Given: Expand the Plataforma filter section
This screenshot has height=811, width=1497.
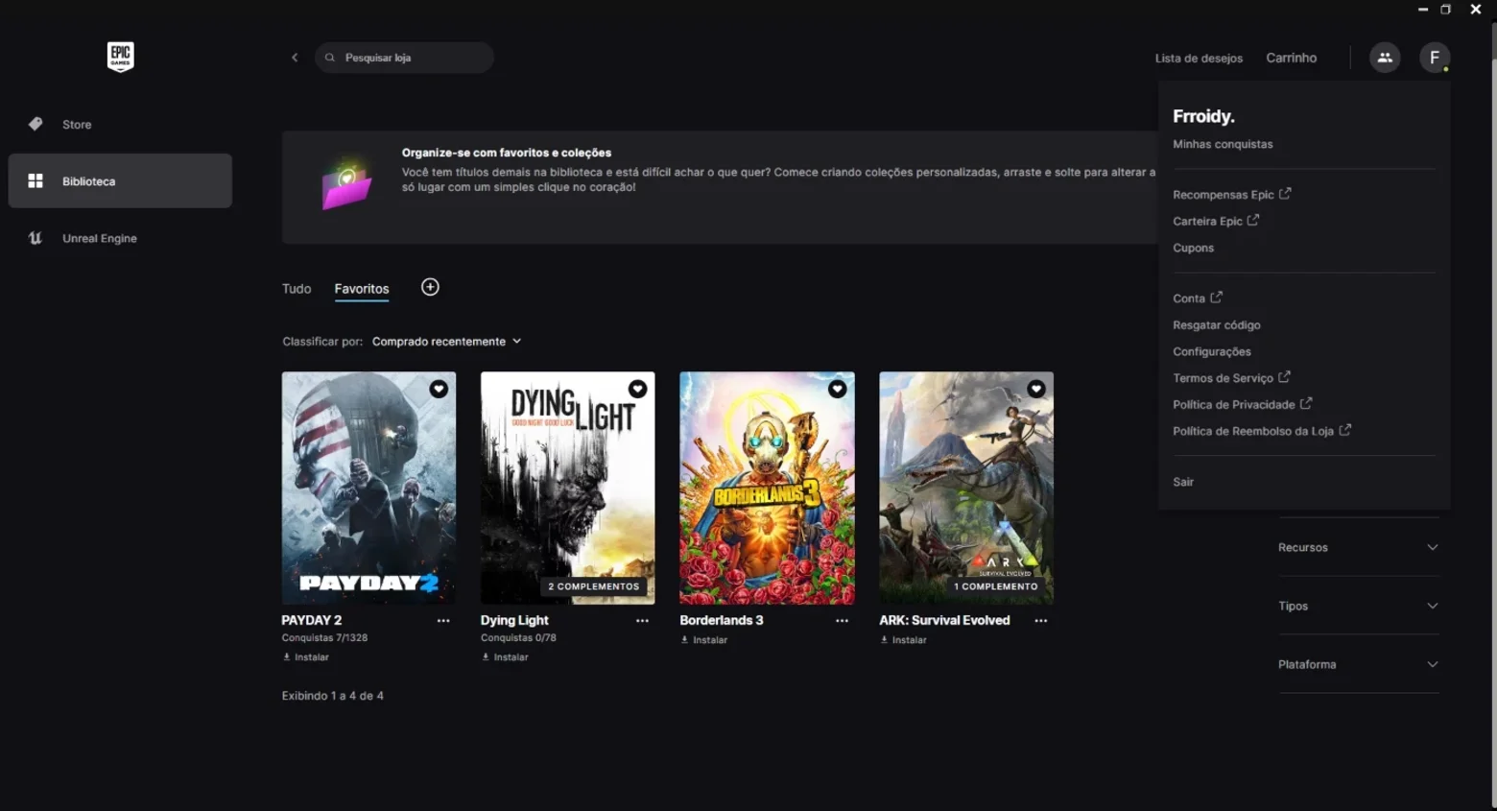Looking at the screenshot, I should pyautogui.click(x=1358, y=664).
